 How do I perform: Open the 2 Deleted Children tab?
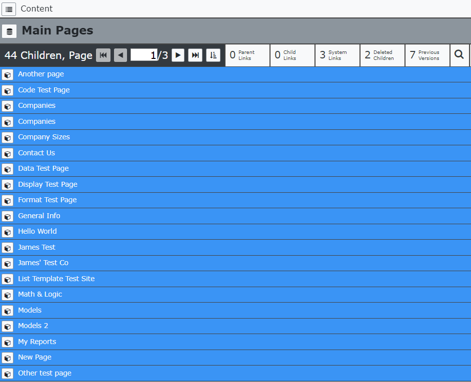point(382,55)
